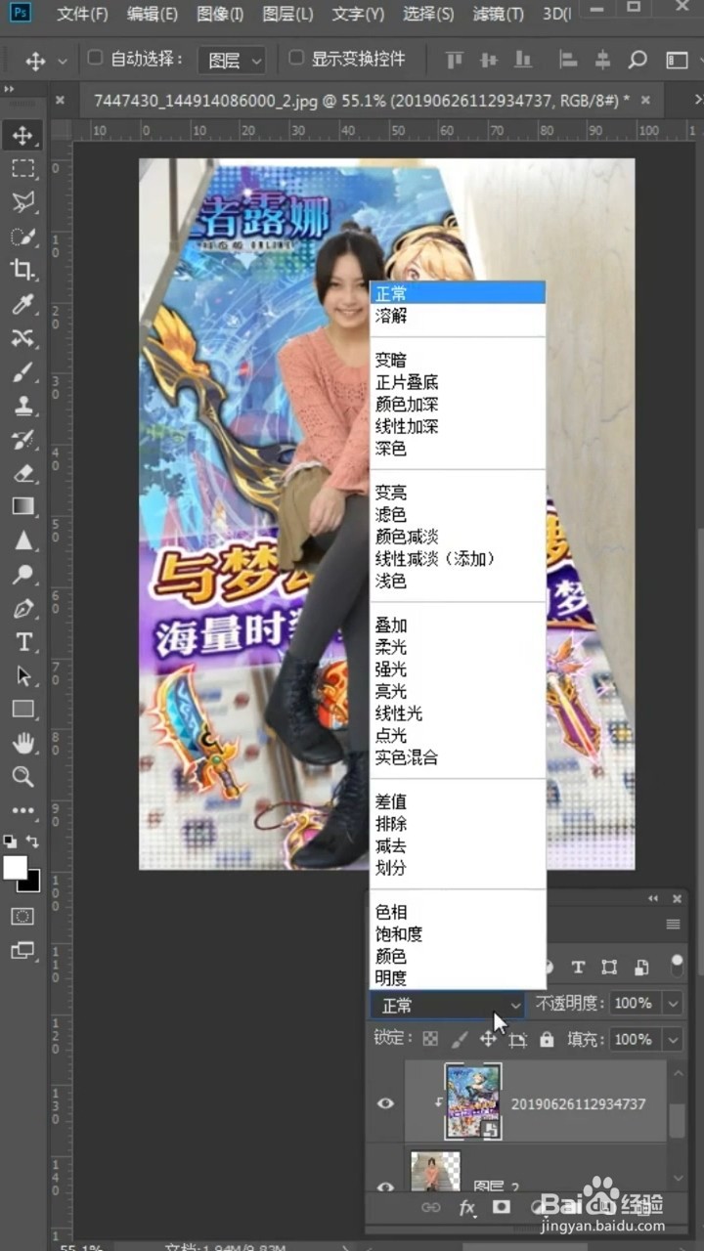
Task: Swap foreground and background colors
Action: (x=33, y=841)
